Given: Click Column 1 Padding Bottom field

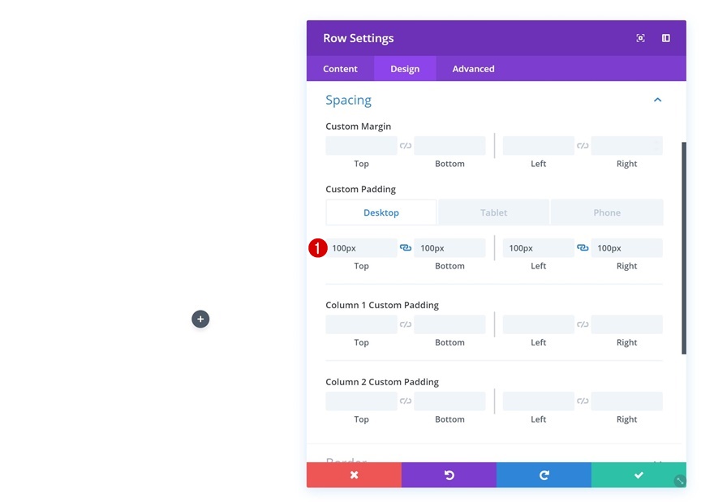Looking at the screenshot, I should click(449, 324).
